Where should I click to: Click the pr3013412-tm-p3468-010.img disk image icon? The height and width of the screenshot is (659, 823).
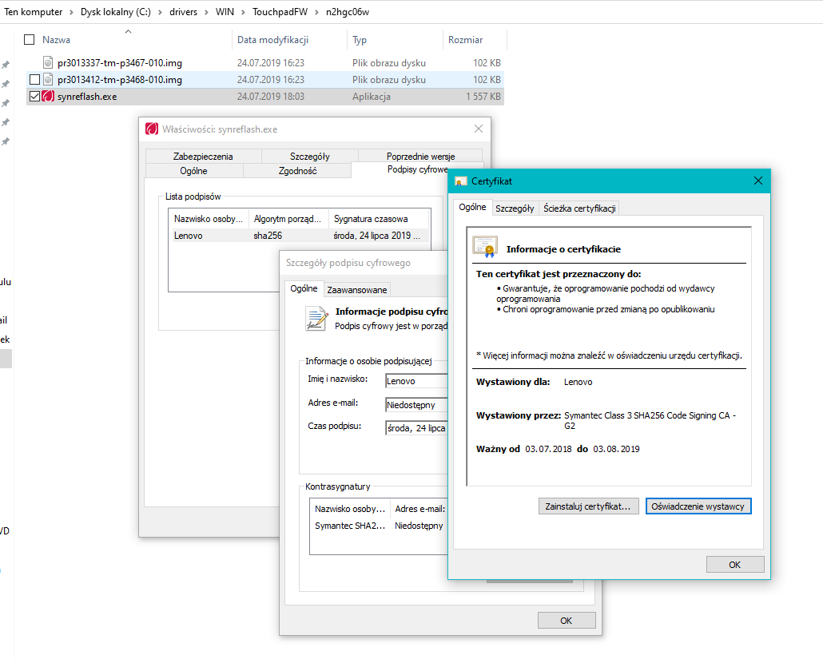point(48,80)
